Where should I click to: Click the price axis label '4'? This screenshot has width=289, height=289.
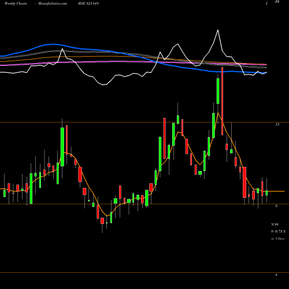pos(276,275)
